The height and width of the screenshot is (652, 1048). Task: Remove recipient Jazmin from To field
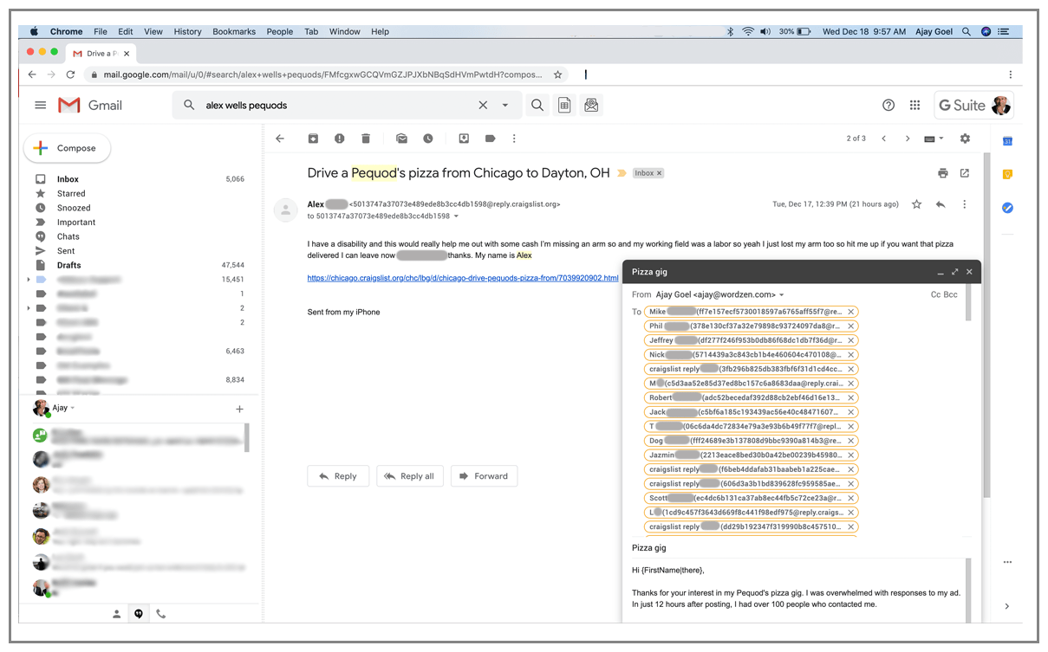851,455
